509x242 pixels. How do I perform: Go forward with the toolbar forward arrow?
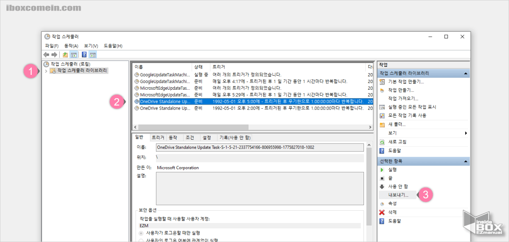coord(54,55)
